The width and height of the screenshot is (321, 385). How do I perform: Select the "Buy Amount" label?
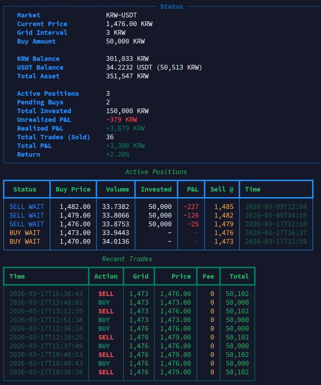coord(36,41)
